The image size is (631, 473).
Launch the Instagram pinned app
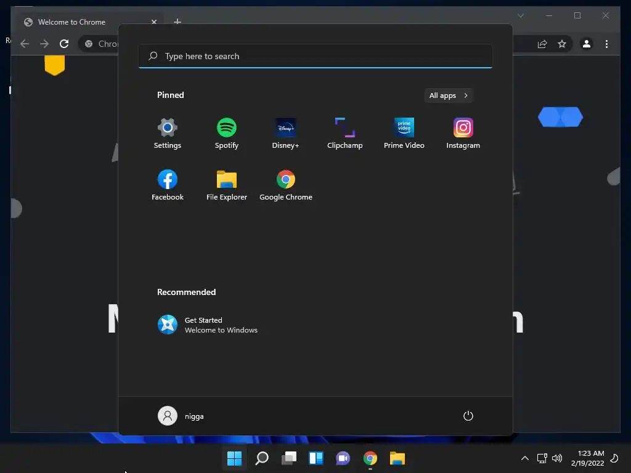(463, 134)
